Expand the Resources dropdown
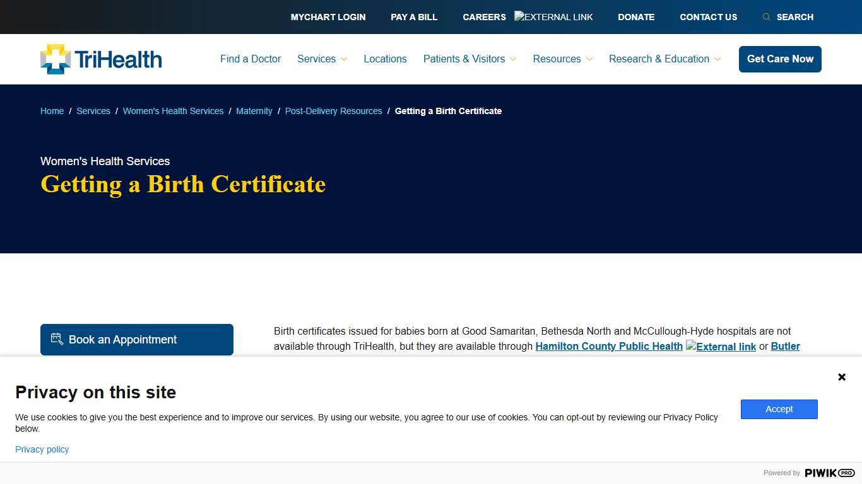The width and height of the screenshot is (862, 484). pyautogui.click(x=562, y=59)
